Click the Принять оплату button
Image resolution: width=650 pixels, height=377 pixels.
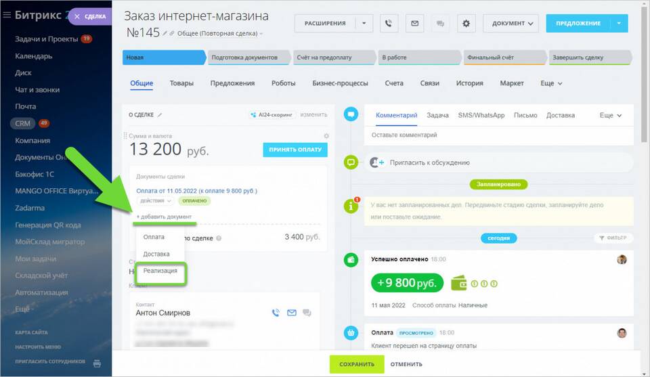295,150
